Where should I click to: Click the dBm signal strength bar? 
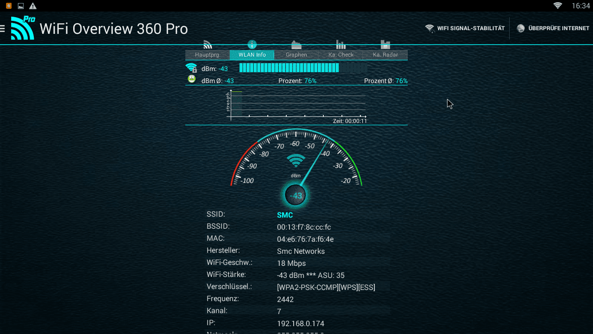coord(303,68)
